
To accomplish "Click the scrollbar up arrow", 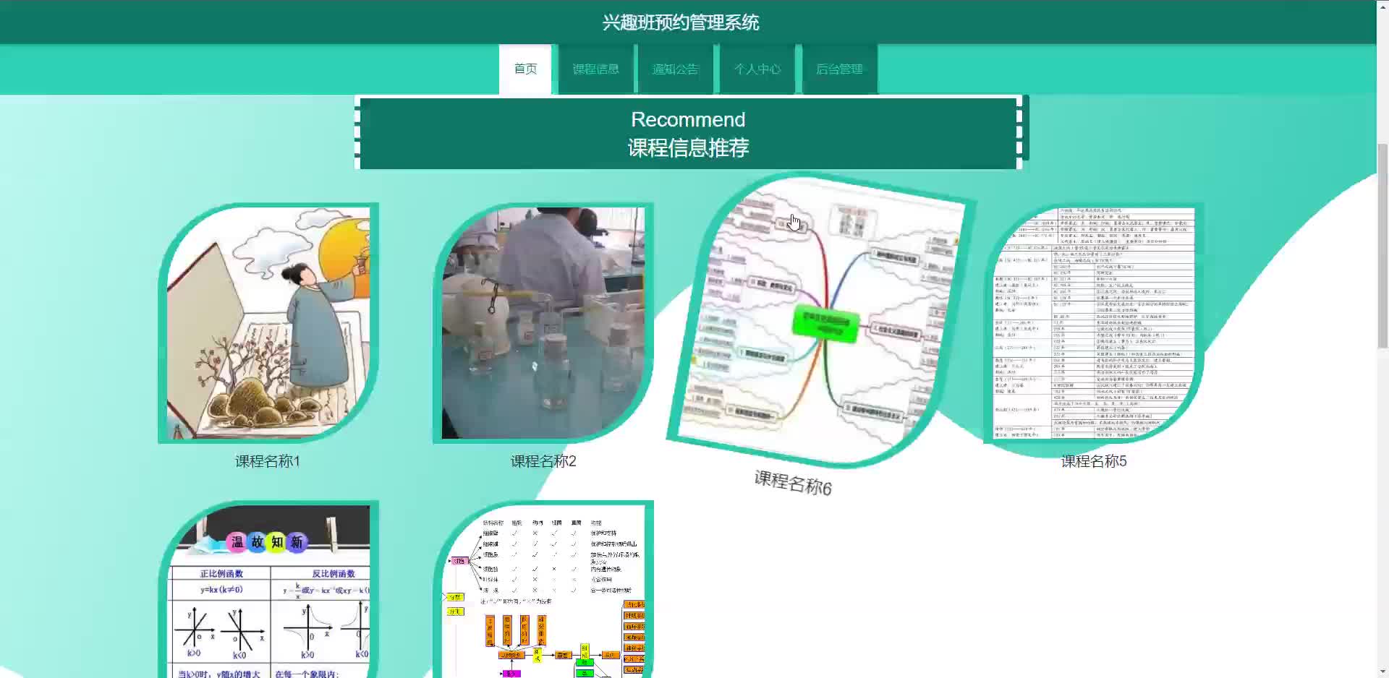I will pos(1382,6).
